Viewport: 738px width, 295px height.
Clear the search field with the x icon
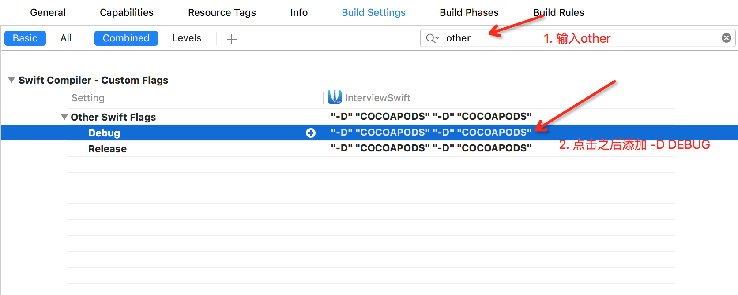pyautogui.click(x=726, y=38)
